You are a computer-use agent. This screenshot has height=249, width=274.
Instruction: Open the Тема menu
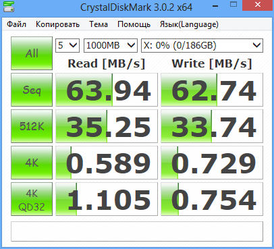pos(99,24)
